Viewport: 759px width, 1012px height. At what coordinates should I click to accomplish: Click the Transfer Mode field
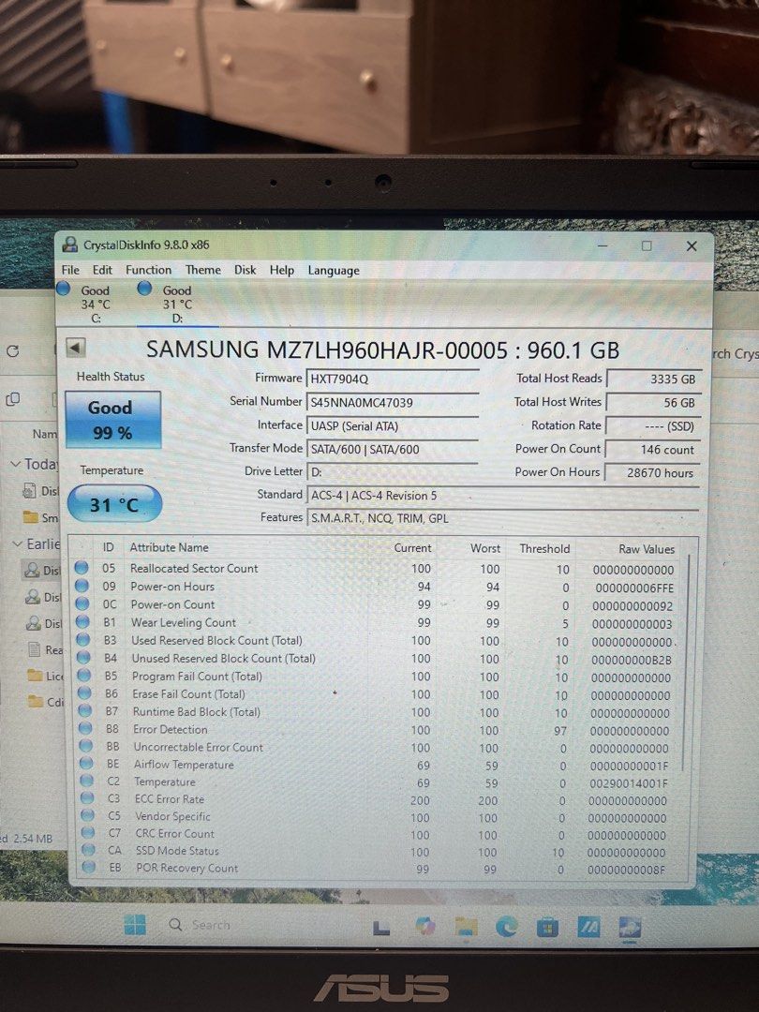[393, 449]
